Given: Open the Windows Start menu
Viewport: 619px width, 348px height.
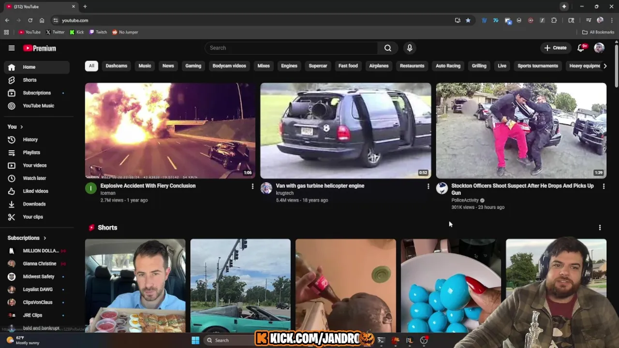Looking at the screenshot, I should 195,340.
